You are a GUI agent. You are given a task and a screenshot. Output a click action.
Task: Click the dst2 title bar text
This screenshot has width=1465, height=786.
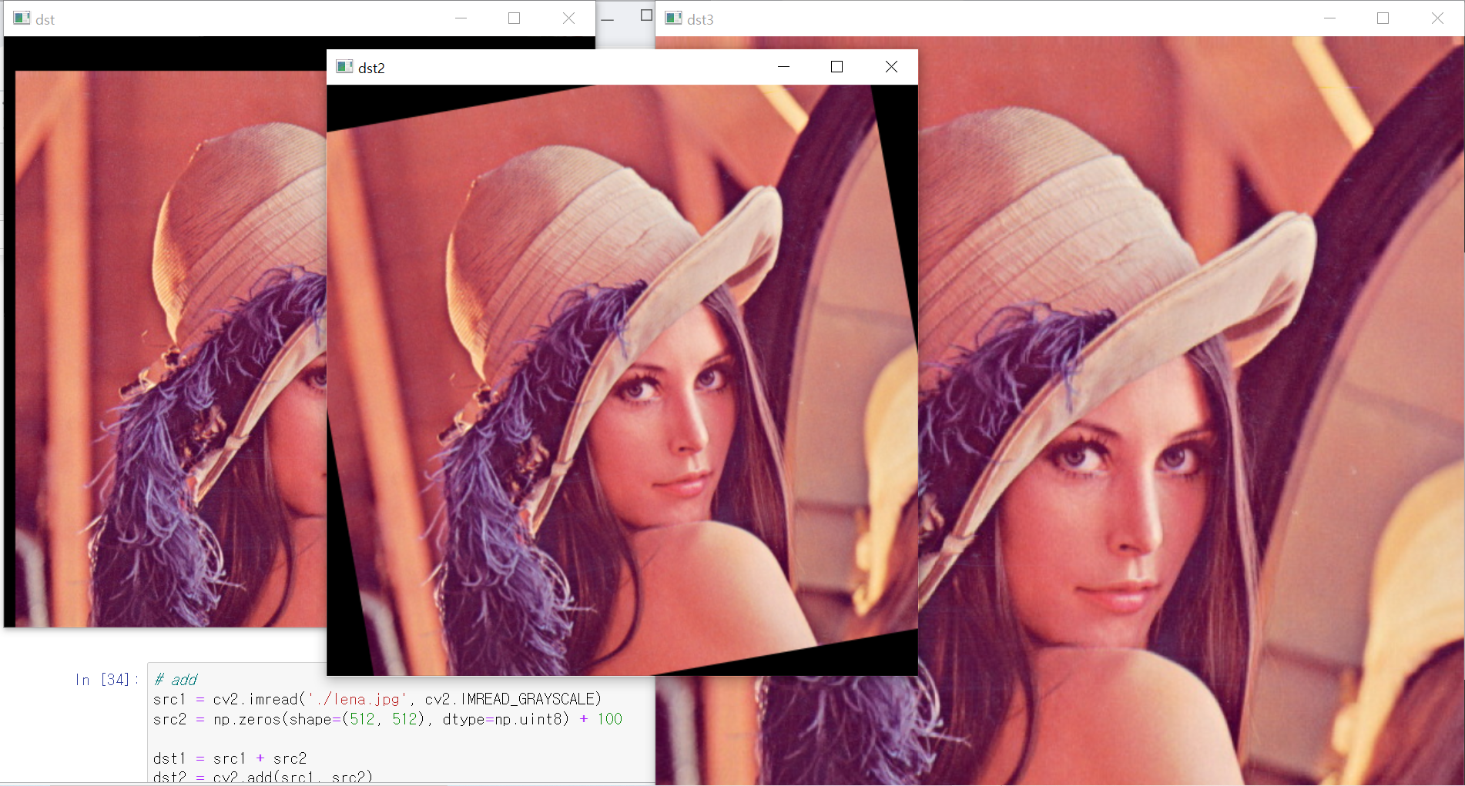(x=371, y=68)
